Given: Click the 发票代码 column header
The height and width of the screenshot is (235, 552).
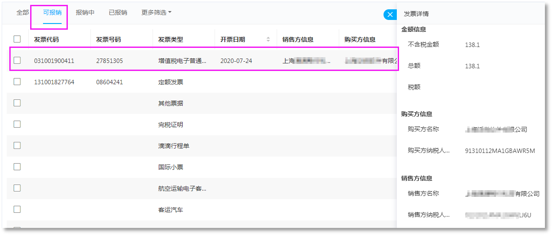Looking at the screenshot, I should (47, 39).
